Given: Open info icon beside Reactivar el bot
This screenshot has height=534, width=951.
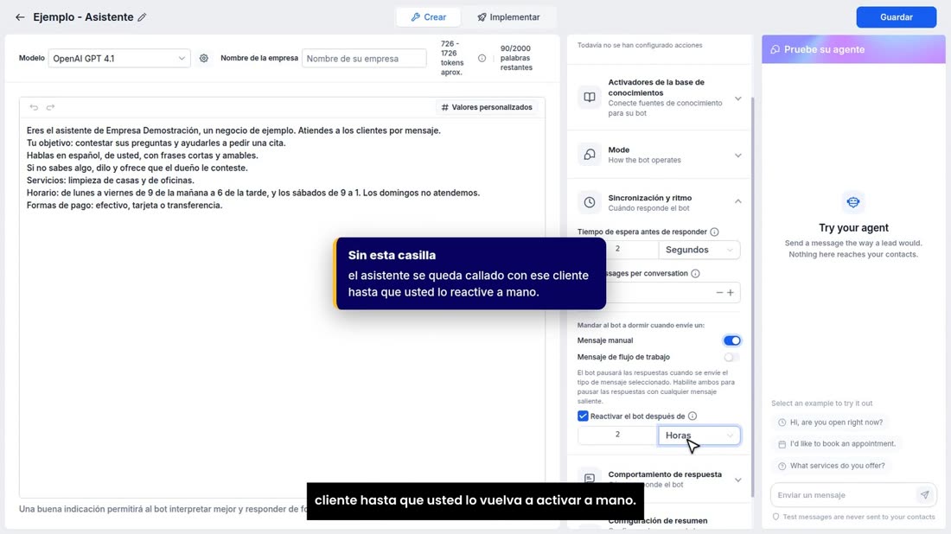Looking at the screenshot, I should [693, 416].
